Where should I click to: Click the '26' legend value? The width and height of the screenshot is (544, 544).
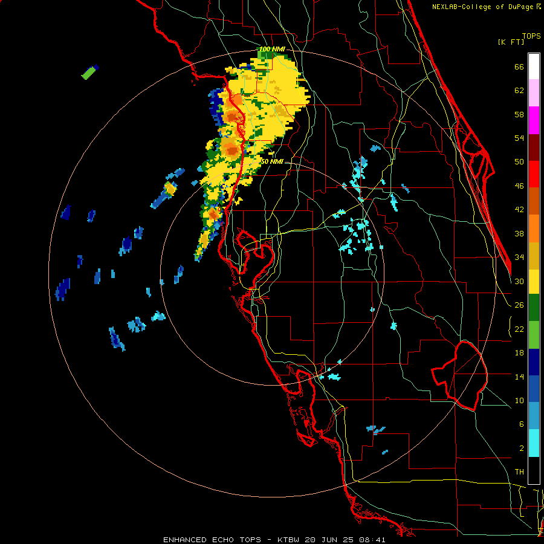(x=519, y=305)
